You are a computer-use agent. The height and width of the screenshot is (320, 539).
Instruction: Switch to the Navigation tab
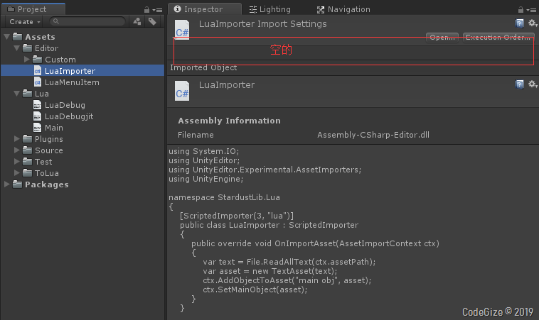click(x=343, y=9)
